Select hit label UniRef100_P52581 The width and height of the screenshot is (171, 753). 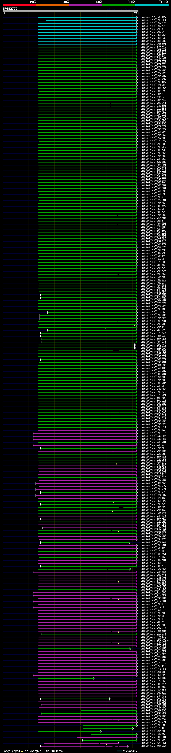[x=154, y=560]
